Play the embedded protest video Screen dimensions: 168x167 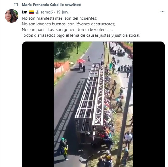(x=93, y=104)
